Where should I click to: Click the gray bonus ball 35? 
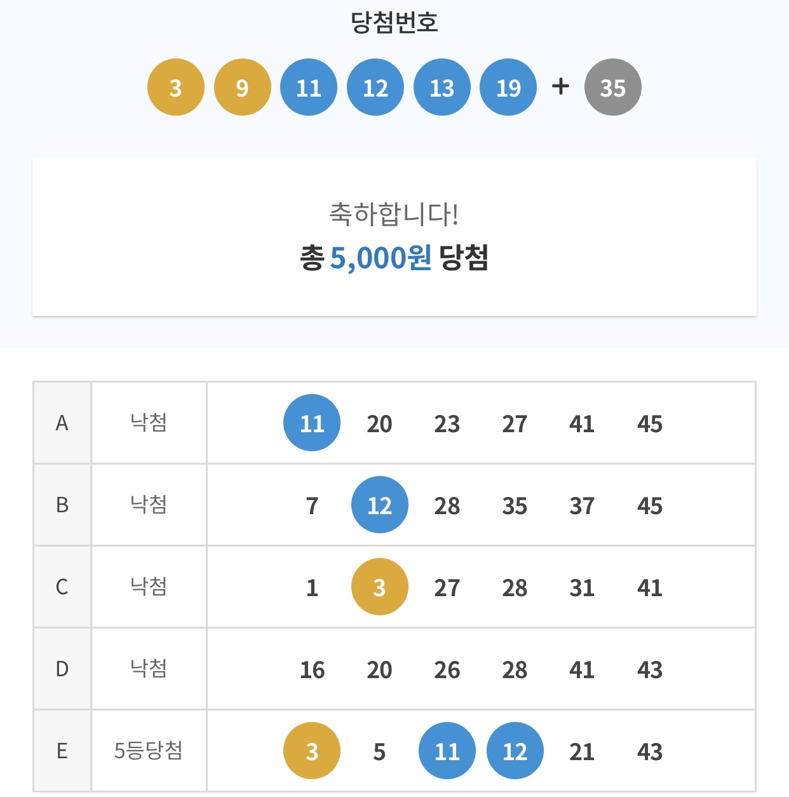[x=612, y=87]
